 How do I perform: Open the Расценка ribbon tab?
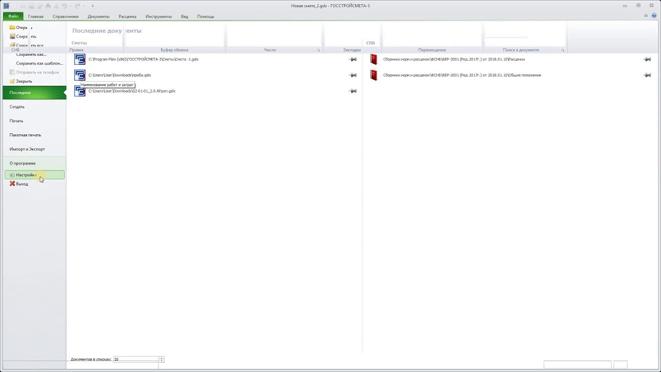pos(128,17)
